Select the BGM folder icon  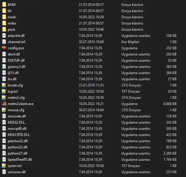point(4,5)
